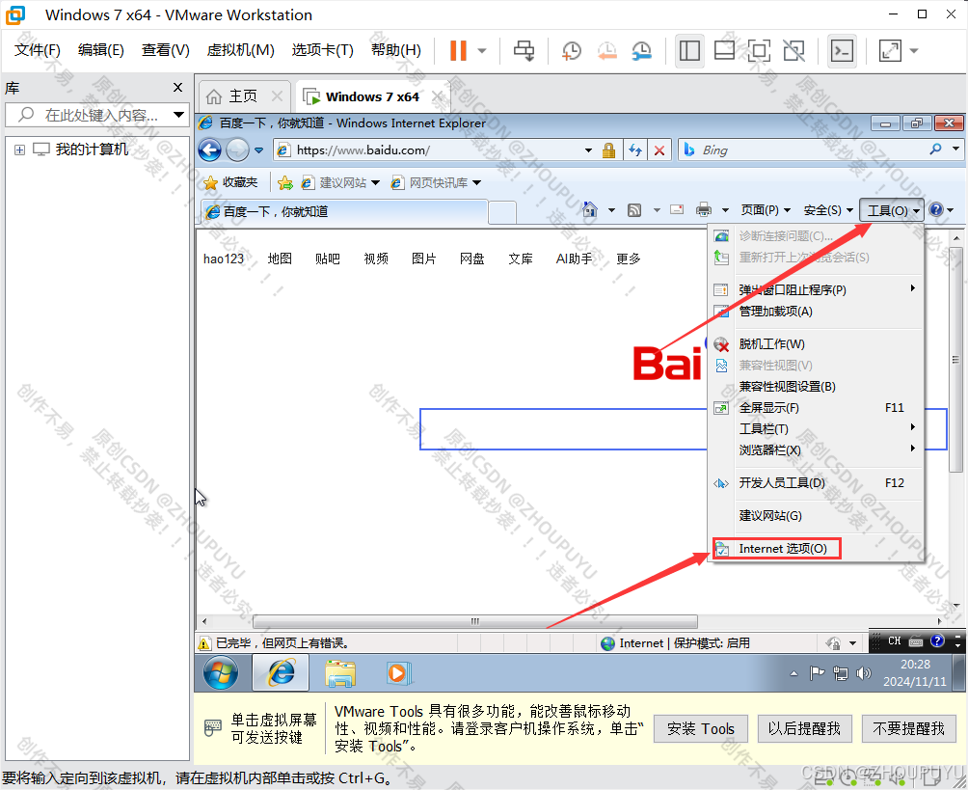Click add to favorites bar star icon
Screen dimensions: 968x790
[285, 183]
